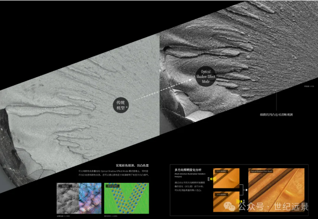Screen dimensions: 318x219
Task: Select the bottom orange illumination sample image
Action: click(227, 202)
